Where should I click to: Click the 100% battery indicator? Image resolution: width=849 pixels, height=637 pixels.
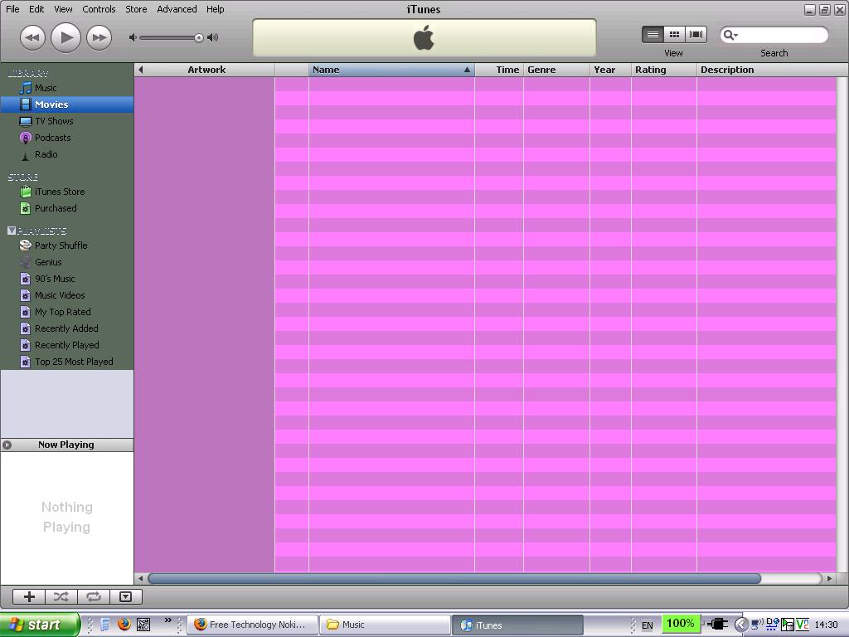(x=680, y=624)
